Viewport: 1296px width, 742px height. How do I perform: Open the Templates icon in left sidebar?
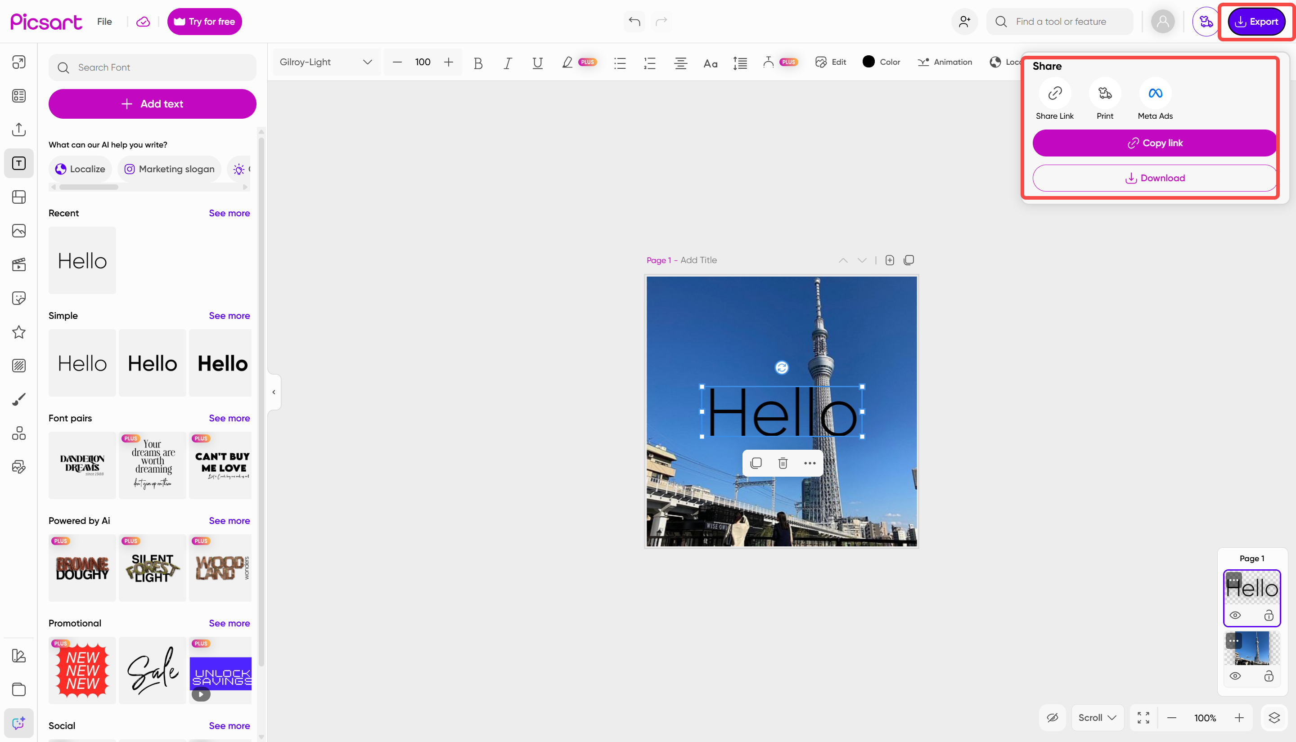pos(19,96)
